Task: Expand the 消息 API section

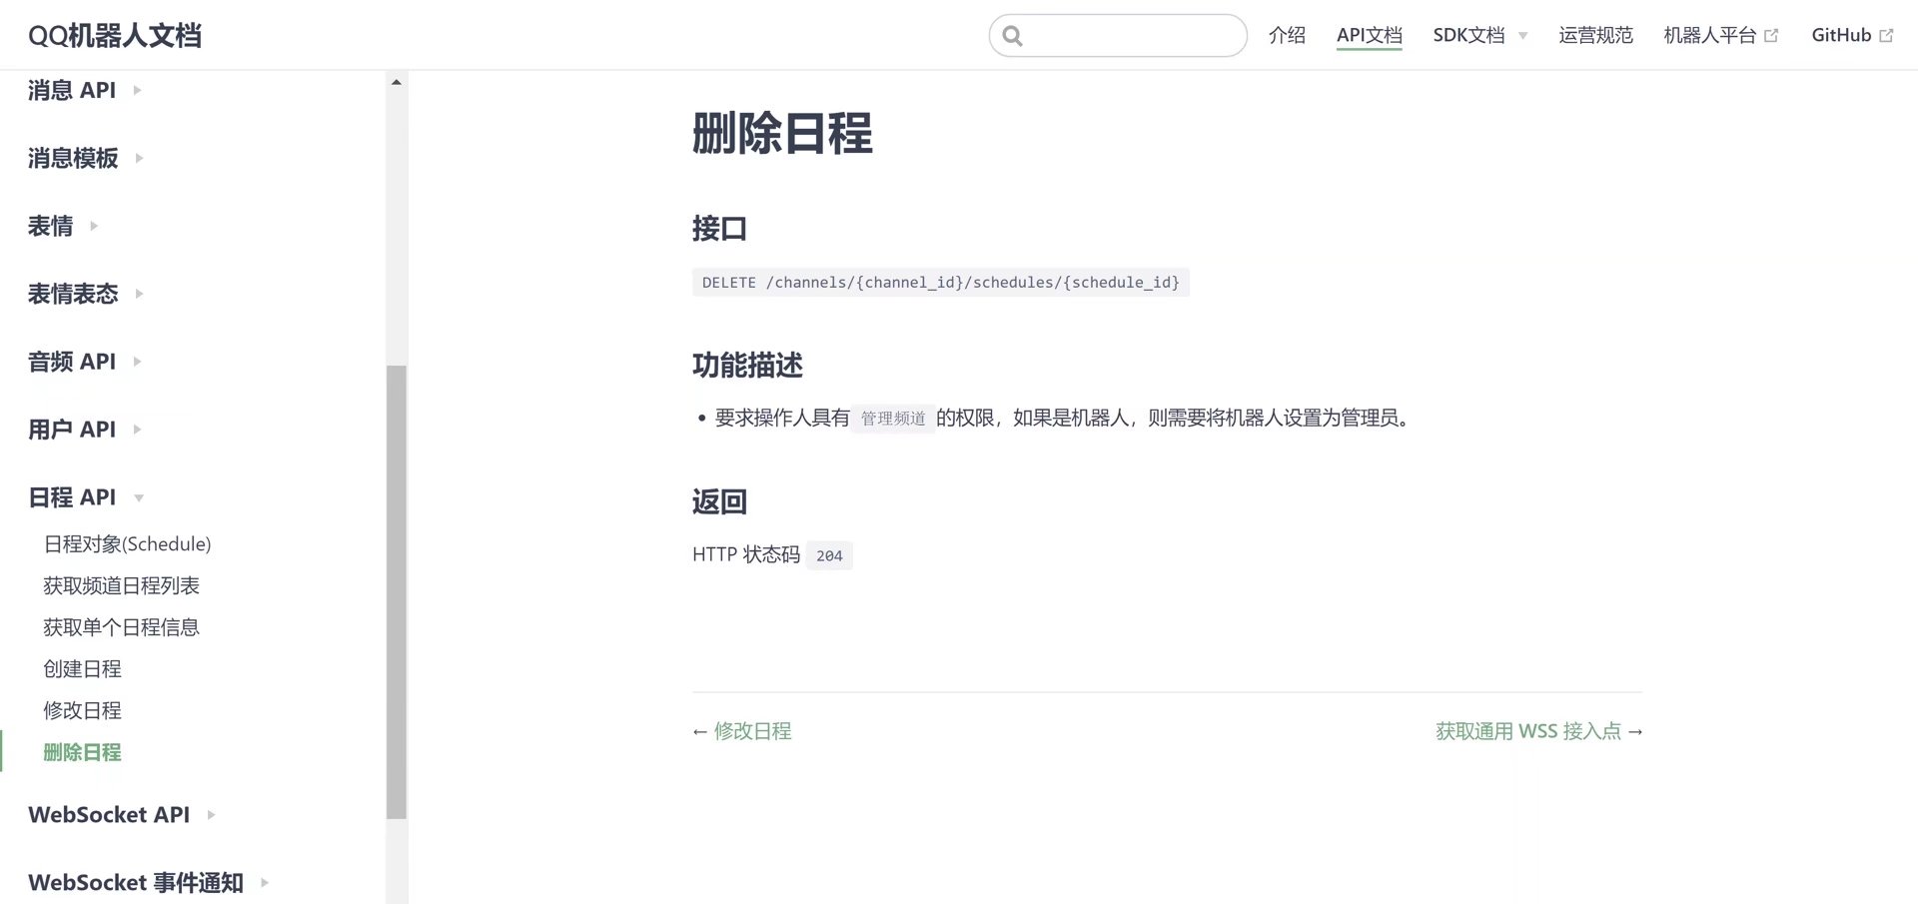Action: click(137, 90)
